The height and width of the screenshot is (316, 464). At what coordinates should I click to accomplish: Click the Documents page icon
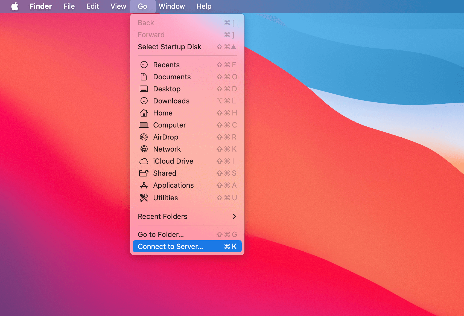tap(144, 77)
